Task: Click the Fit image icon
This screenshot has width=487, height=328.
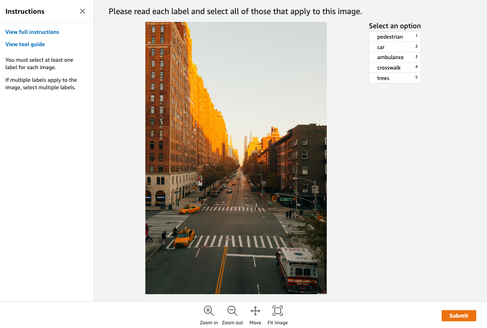Action: (278, 311)
